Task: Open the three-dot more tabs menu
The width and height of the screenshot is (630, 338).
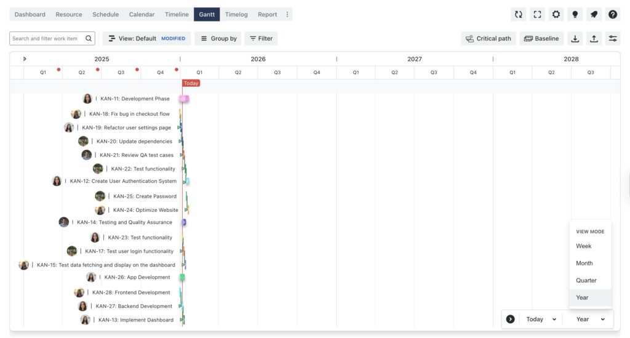Action: [287, 15]
